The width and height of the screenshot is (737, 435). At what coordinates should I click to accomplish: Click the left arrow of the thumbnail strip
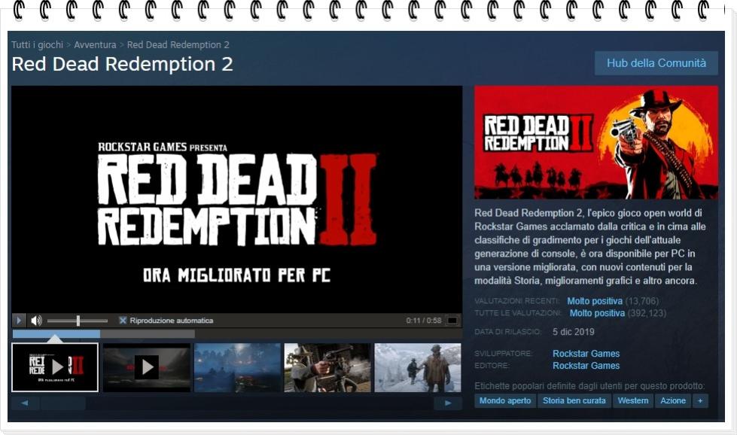[24, 403]
